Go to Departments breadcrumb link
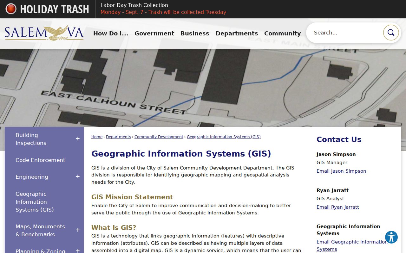Screen dimensions: 406x253 [118, 137]
